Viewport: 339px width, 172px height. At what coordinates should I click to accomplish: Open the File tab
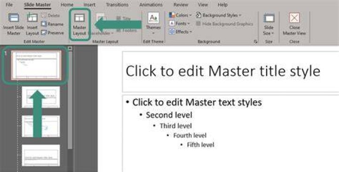(9, 5)
